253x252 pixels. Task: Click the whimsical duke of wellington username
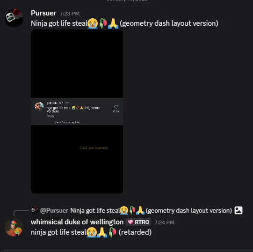click(77, 222)
